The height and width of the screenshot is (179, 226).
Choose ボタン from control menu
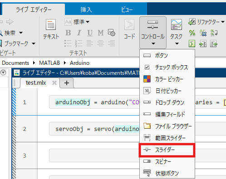coord(167,55)
